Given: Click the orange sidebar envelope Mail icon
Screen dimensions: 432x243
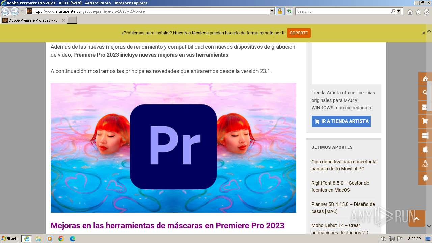Looking at the screenshot, I should point(425,107).
